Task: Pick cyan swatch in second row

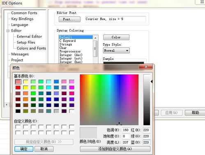Action: (x=48, y=87)
